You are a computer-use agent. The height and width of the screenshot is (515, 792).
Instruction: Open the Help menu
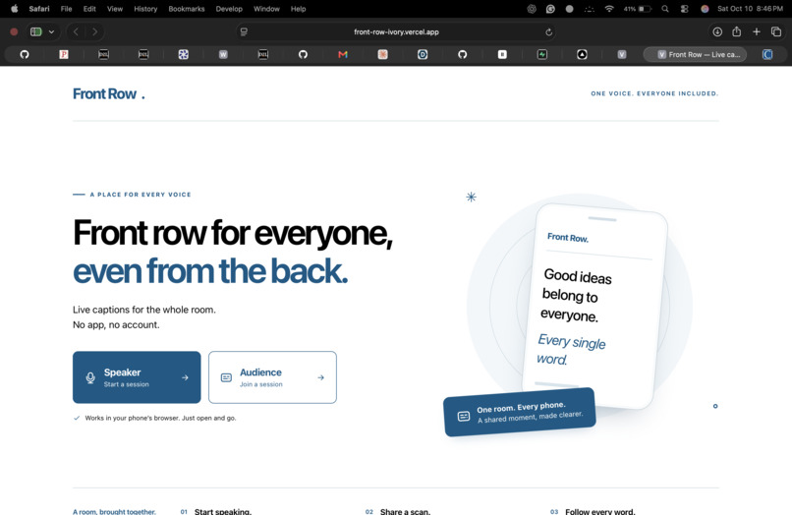[x=298, y=9]
